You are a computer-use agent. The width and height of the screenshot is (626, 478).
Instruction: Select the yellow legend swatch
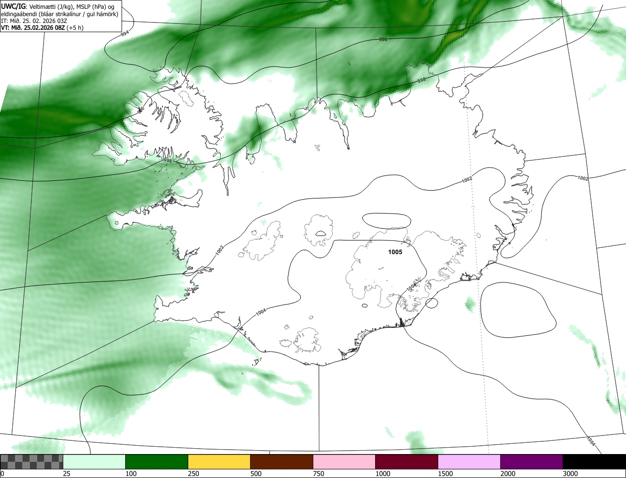pyautogui.click(x=219, y=462)
